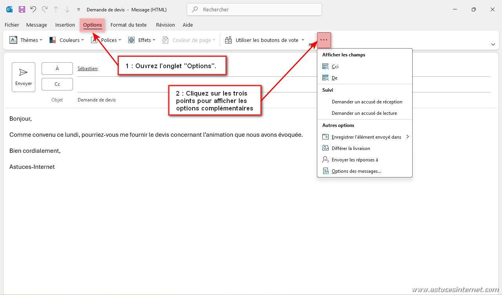Show the Cci field
Screen dimensions: 502x295
tap(335, 67)
